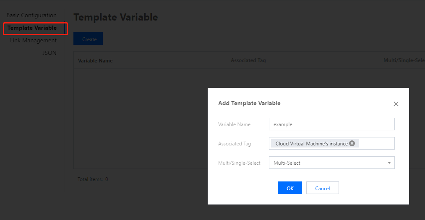Screen dimensions: 425x220
Task: Click the Associated Tag column header
Action: pyautogui.click(x=248, y=60)
